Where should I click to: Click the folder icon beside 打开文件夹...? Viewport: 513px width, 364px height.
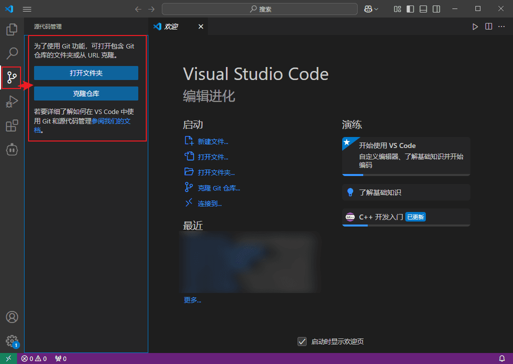189,171
